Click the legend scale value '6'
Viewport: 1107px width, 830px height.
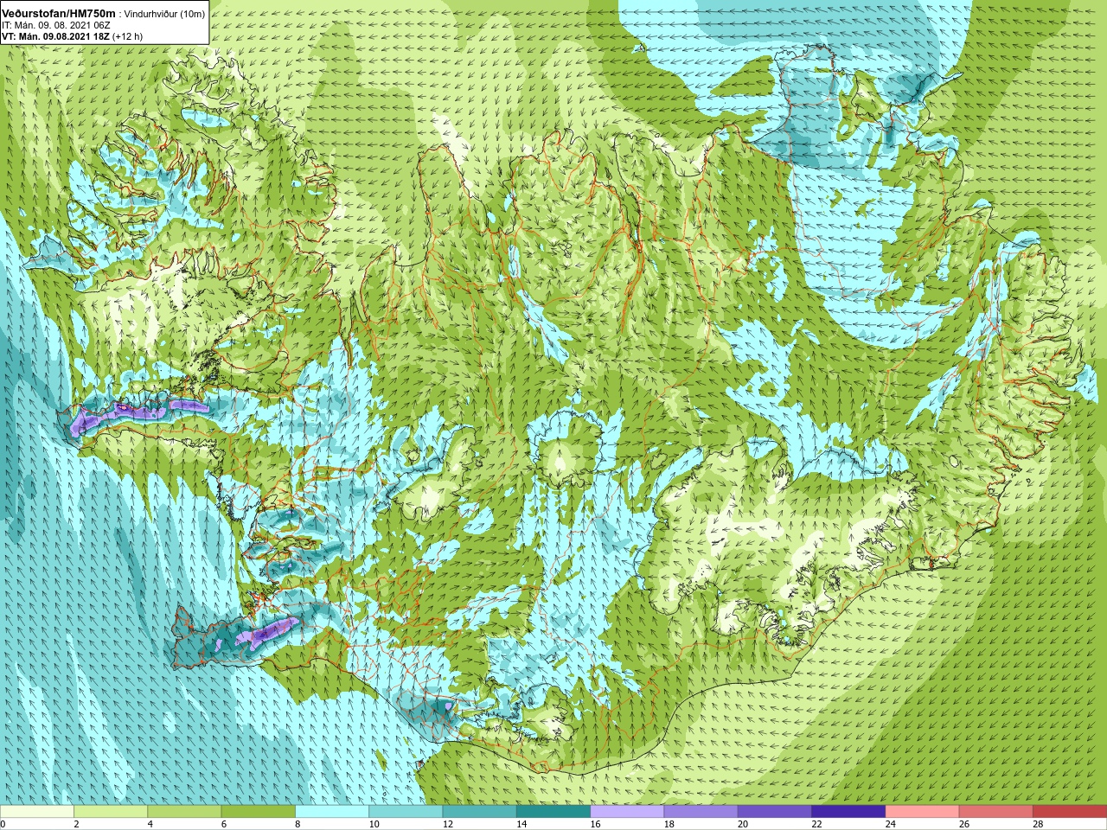(x=223, y=824)
